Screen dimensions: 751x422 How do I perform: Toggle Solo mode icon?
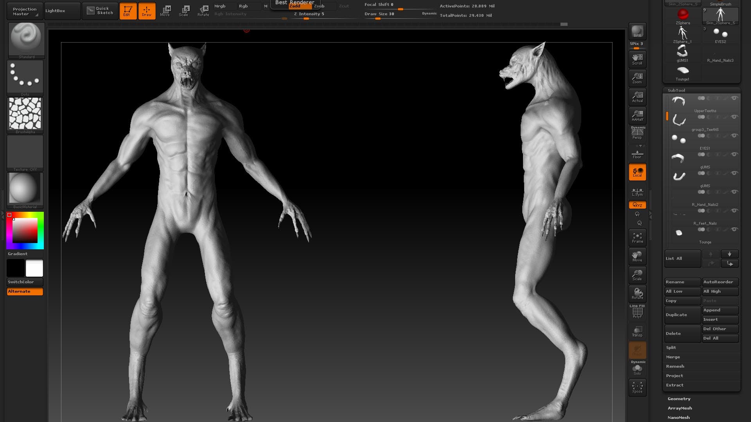click(637, 368)
